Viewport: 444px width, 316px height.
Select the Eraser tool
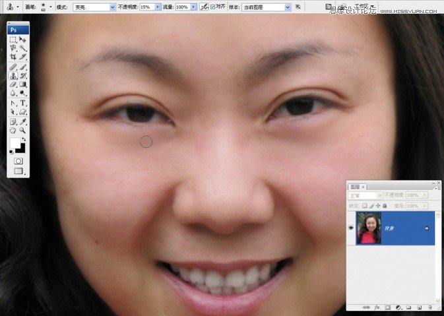[13, 84]
